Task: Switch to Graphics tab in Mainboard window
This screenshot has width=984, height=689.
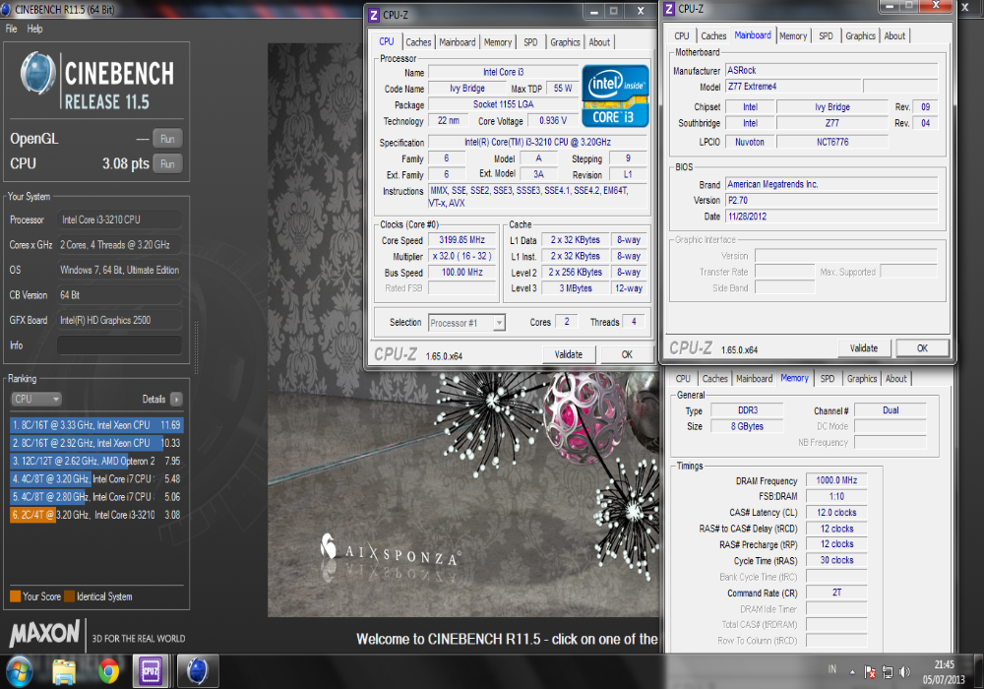Action: click(x=860, y=35)
